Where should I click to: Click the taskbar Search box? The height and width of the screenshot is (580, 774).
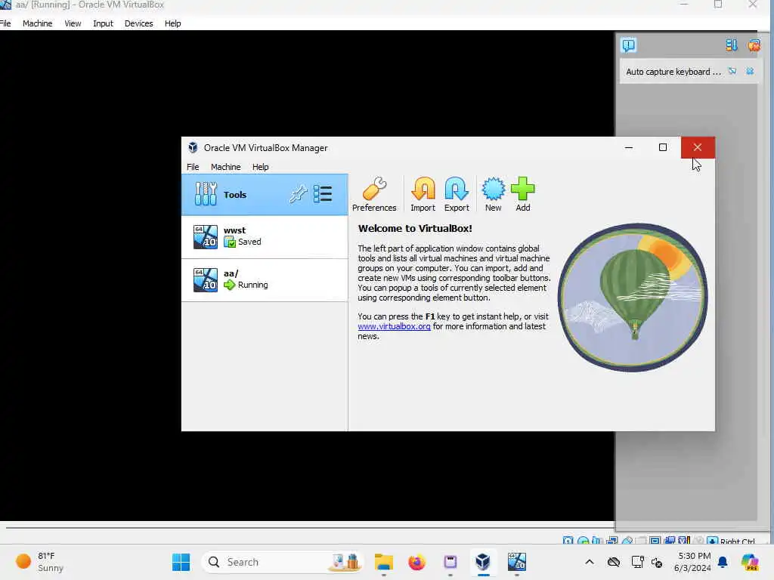click(283, 562)
